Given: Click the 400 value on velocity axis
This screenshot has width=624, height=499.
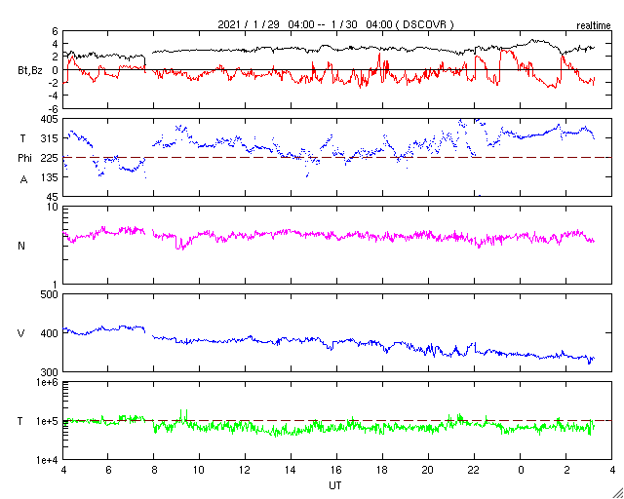Looking at the screenshot, I should (x=51, y=333).
